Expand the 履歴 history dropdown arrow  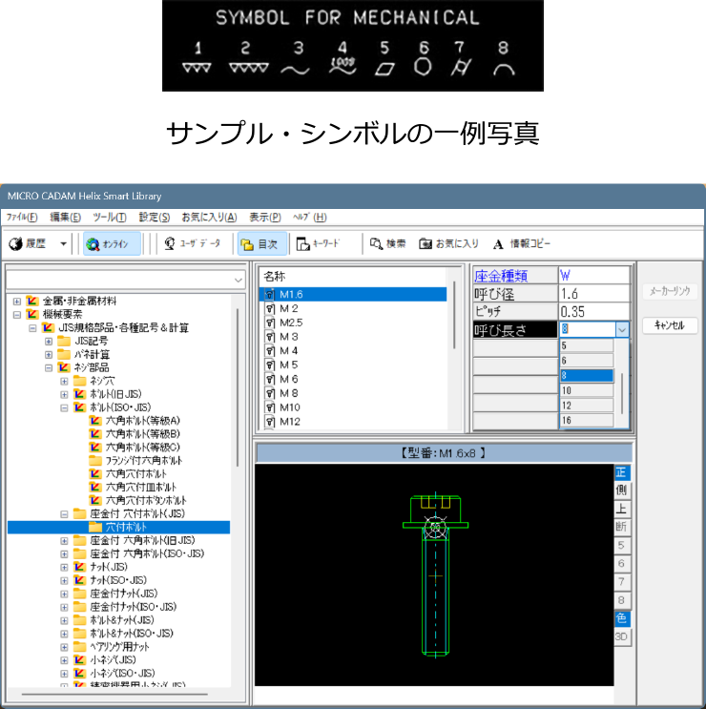[63, 243]
